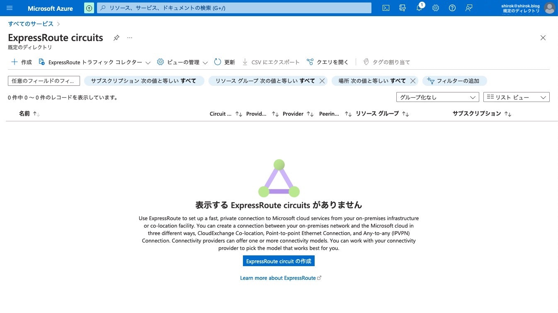Open the ellipsis more options menu
This screenshot has height=313, width=558.
tap(130, 38)
